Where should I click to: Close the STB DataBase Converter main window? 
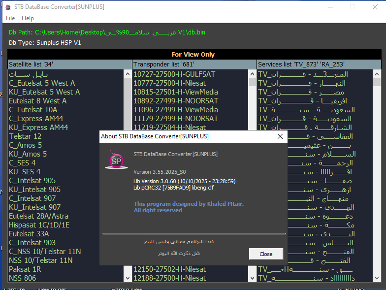375,7
